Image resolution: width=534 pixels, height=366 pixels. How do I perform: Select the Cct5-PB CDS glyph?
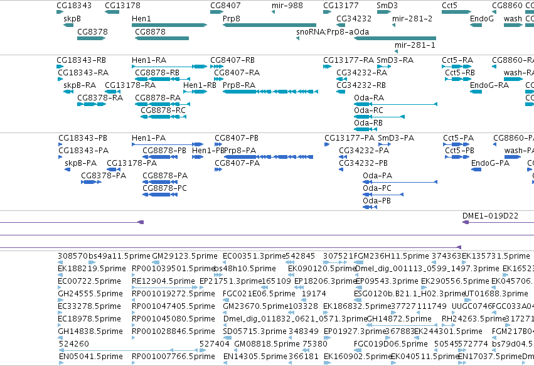[x=457, y=157]
